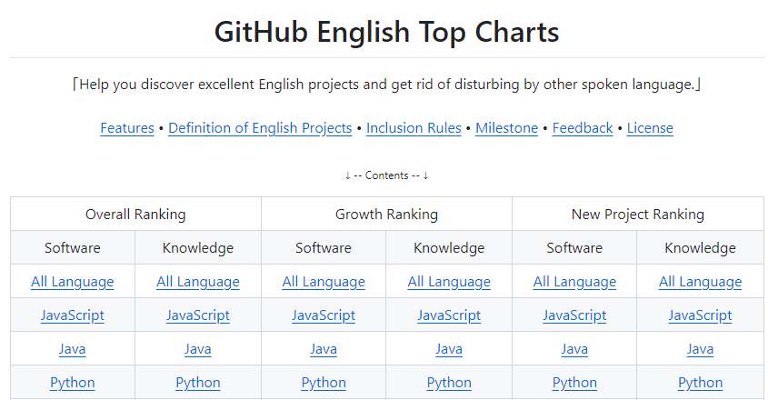Click the License link

(x=650, y=128)
